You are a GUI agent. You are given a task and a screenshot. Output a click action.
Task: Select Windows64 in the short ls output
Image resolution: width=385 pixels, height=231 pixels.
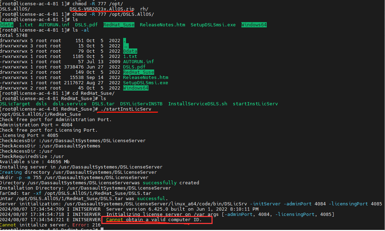[x=254, y=25]
